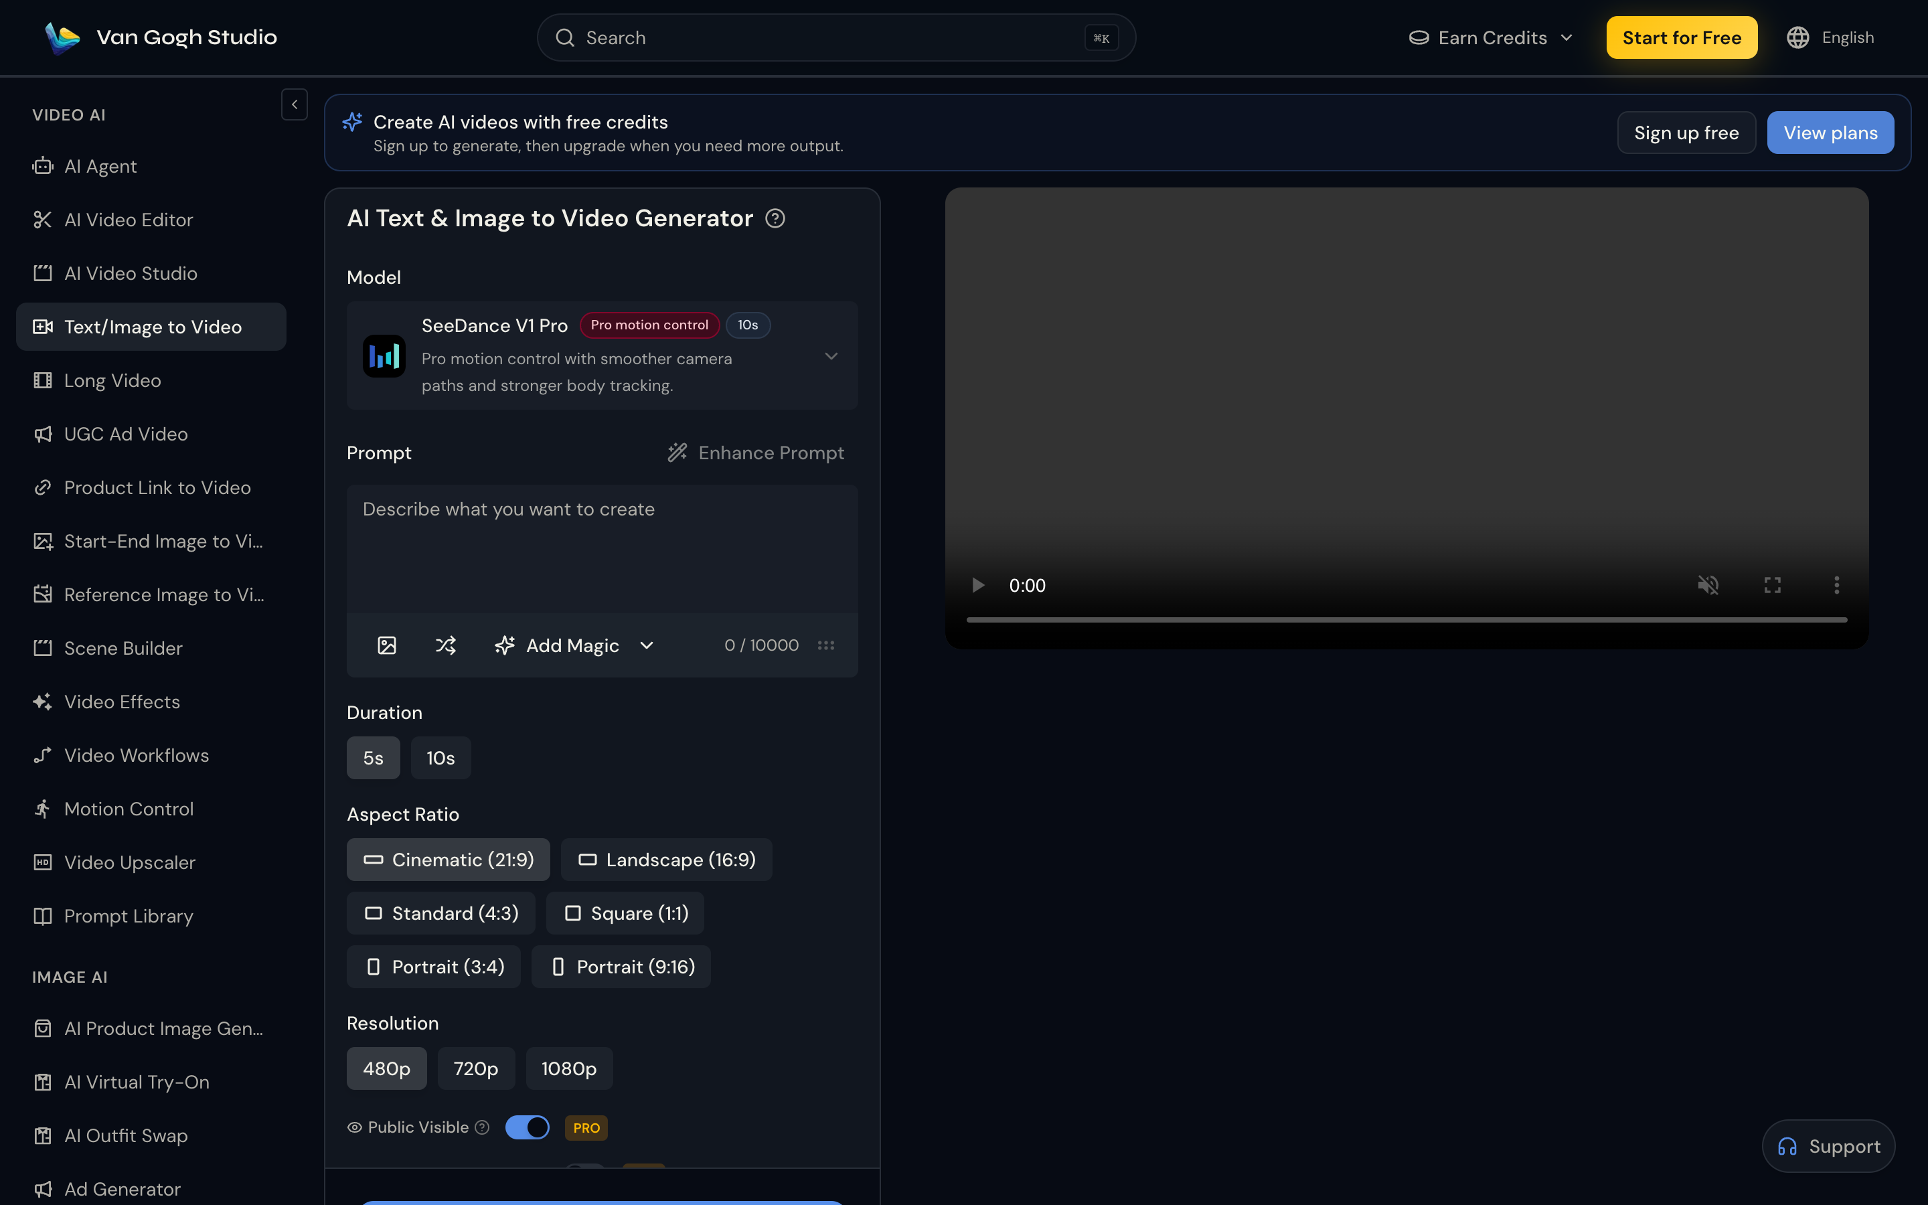Screen dimensions: 1928x1205
Task: Open Support chat via headset button
Action: [x=1829, y=1146]
